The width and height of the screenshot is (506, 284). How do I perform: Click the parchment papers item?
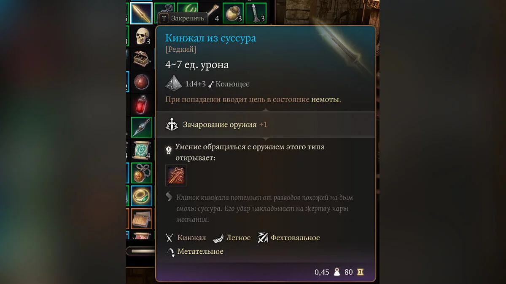[142, 218]
